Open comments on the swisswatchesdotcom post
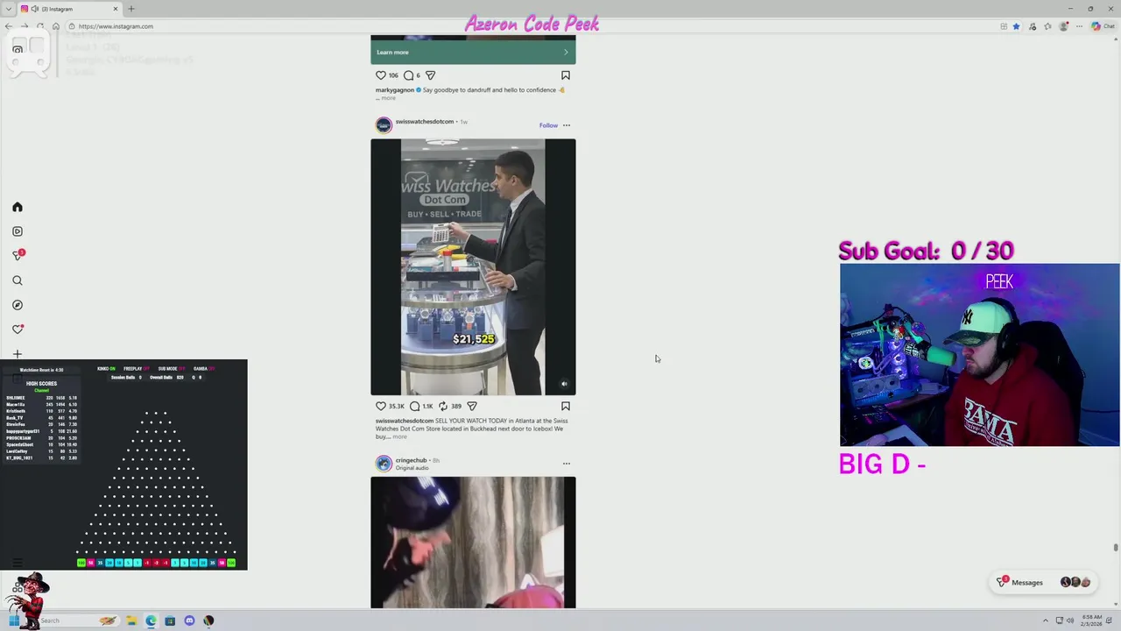This screenshot has height=631, width=1121. (x=415, y=406)
